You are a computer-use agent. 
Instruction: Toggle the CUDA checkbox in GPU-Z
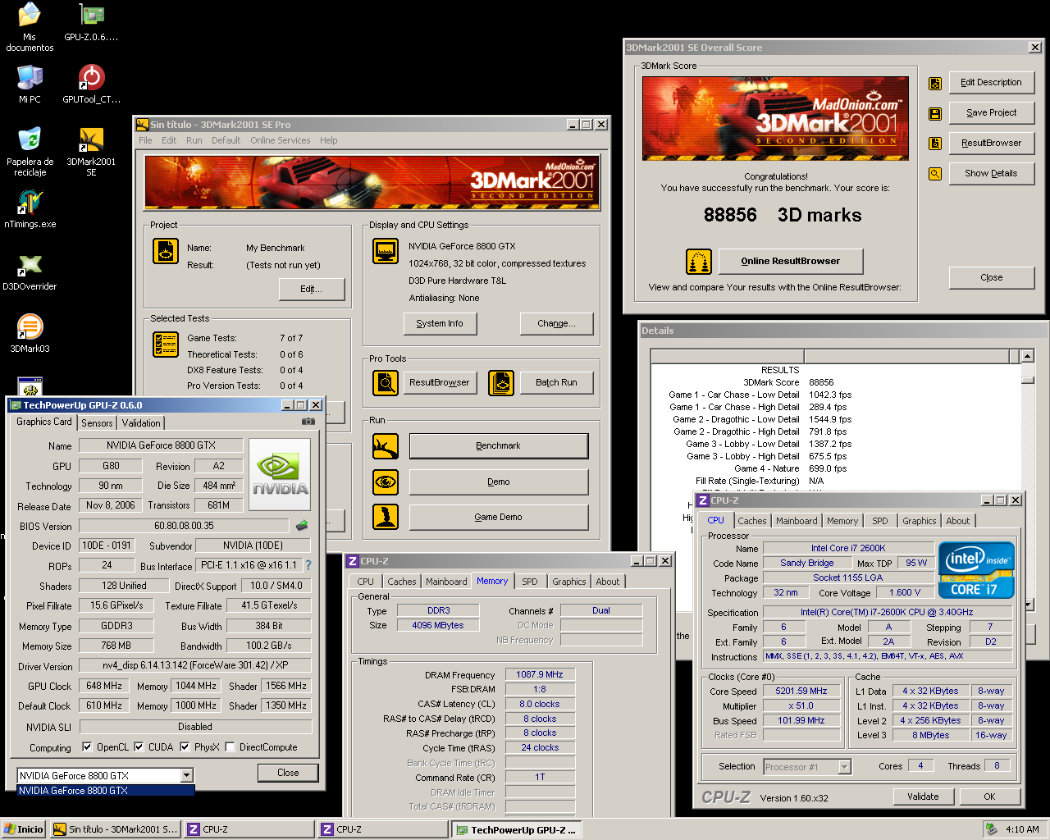click(x=139, y=747)
